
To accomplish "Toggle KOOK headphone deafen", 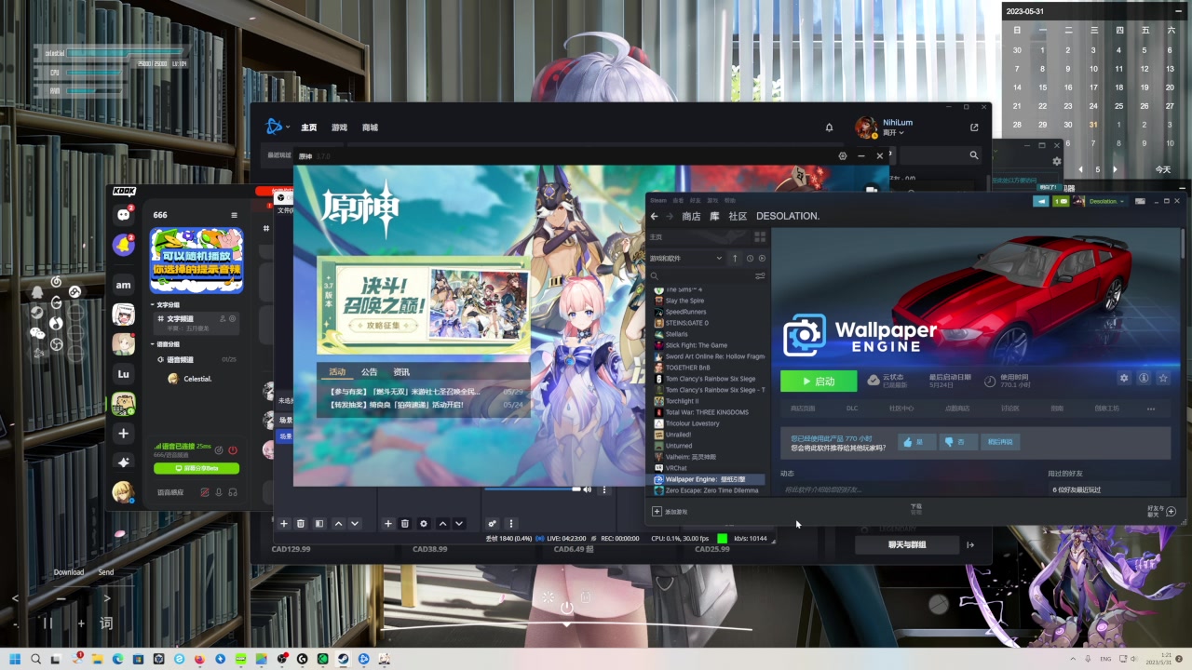I will [232, 492].
